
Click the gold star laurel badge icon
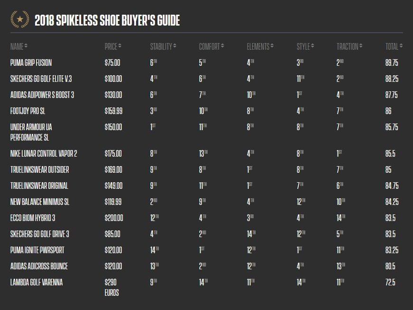[20, 19]
